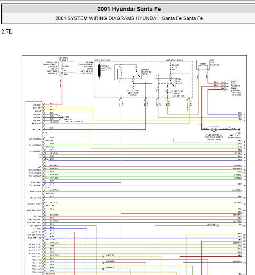
Task: Click the FUEL INJ 6 pin label
Action: coord(37,272)
